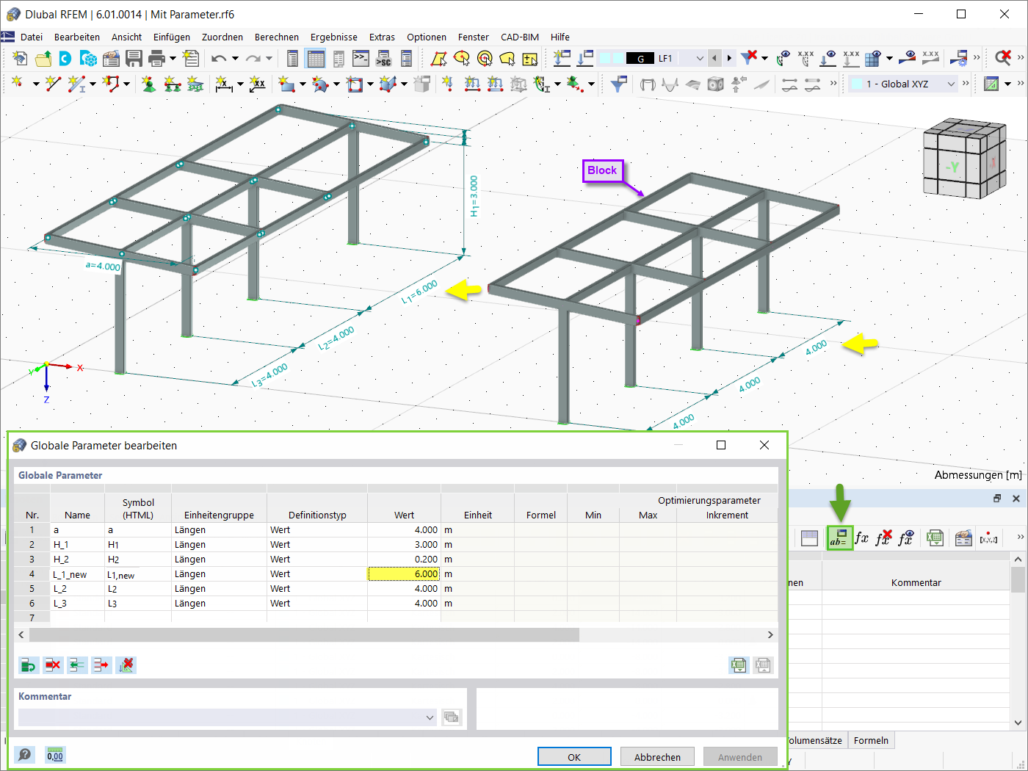Switch to the Formeln tab
Image resolution: width=1028 pixels, height=771 pixels.
pos(871,740)
